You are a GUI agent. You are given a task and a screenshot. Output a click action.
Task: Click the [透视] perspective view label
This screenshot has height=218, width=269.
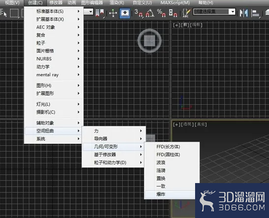tap(187, 124)
